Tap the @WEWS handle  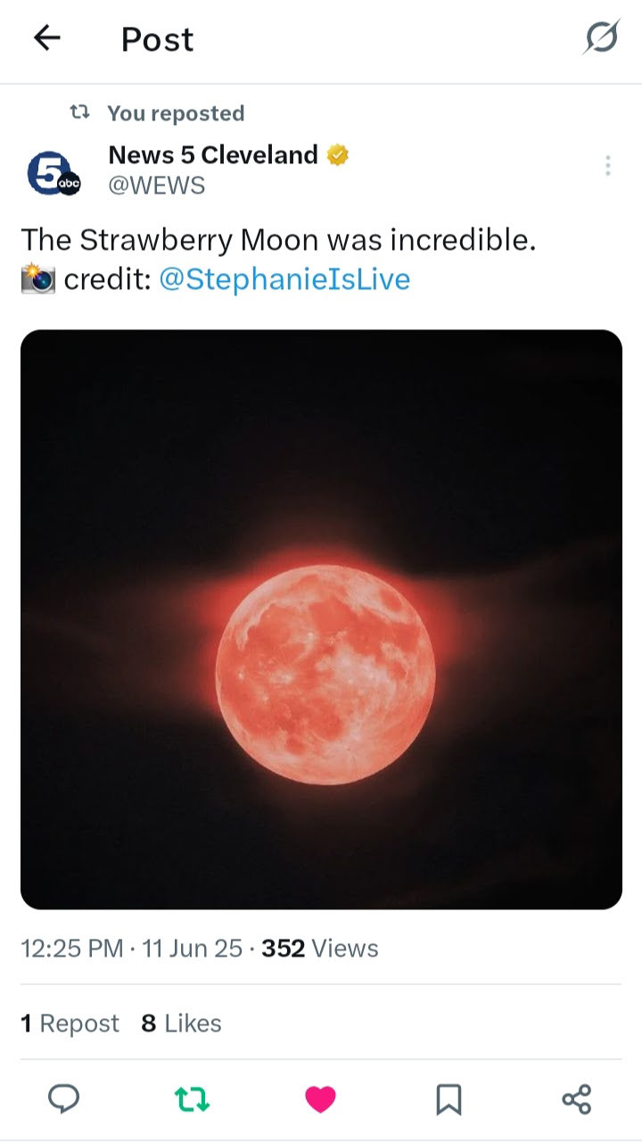tap(156, 185)
